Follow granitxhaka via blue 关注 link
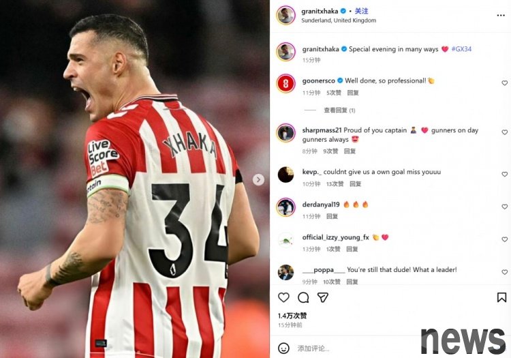 coord(361,11)
